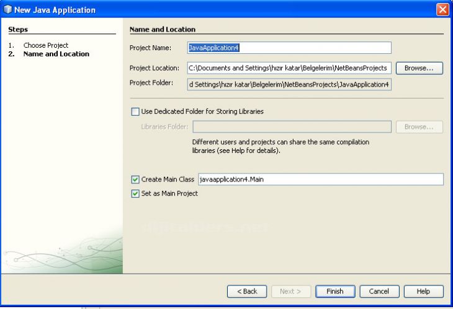The height and width of the screenshot is (309, 453).
Task: Click the disabled Next button
Action: (x=291, y=292)
